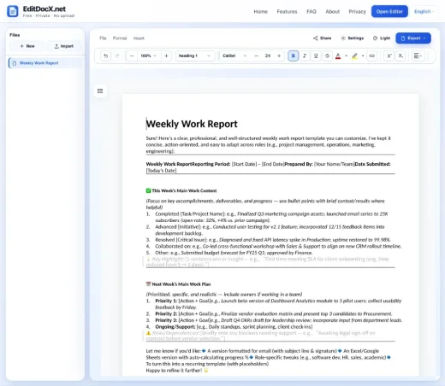Open the font color picker arrow
The image size is (445, 386).
346,56
